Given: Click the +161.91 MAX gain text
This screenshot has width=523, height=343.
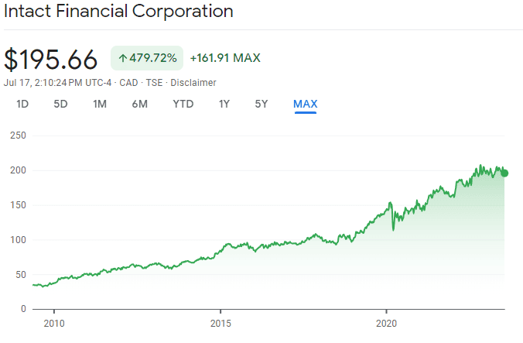Looking at the screenshot, I should (x=225, y=58).
